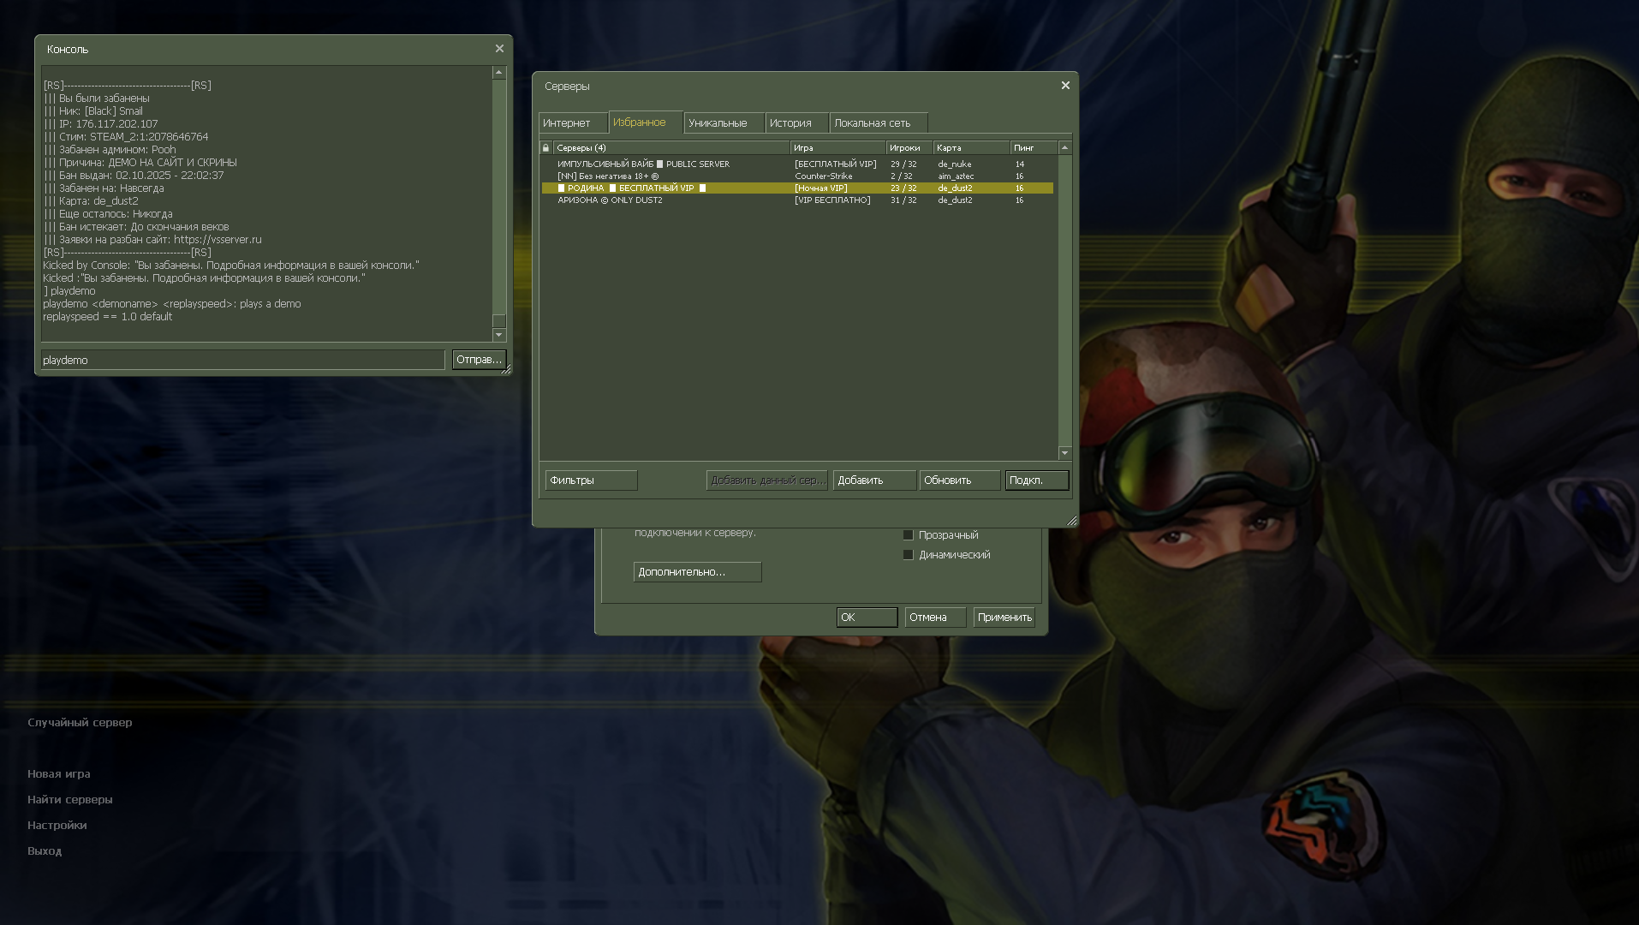Sort the list by Игроки column
1639x925 pixels.
(908, 148)
